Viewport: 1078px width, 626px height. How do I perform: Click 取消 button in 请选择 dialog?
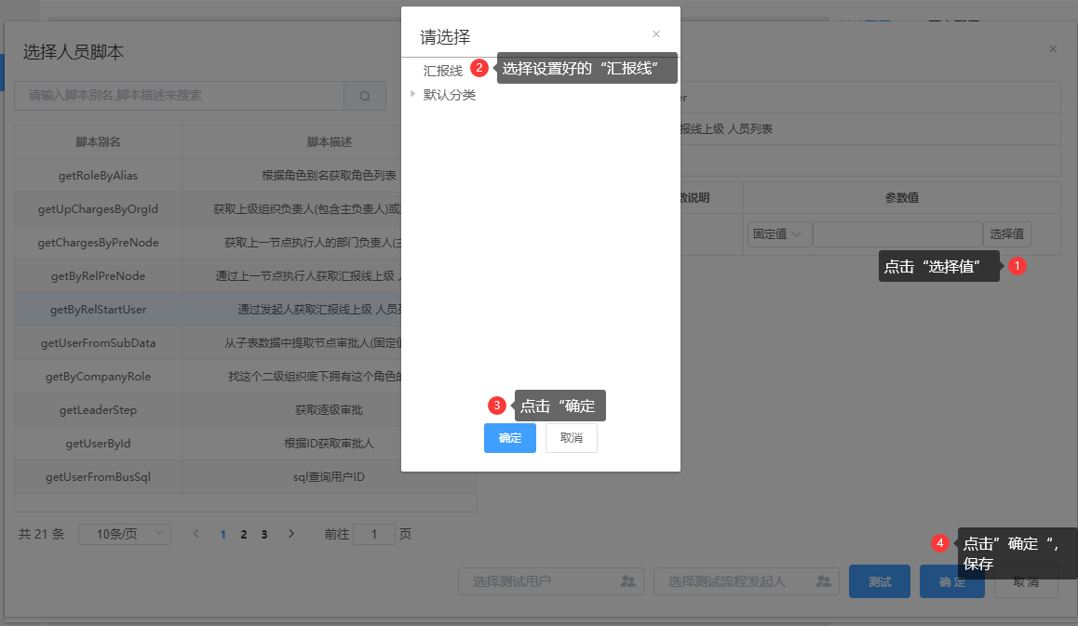[571, 438]
